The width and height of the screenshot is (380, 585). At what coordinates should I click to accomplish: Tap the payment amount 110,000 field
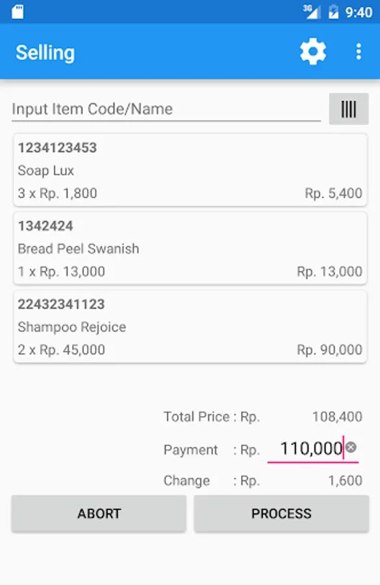[312, 447]
